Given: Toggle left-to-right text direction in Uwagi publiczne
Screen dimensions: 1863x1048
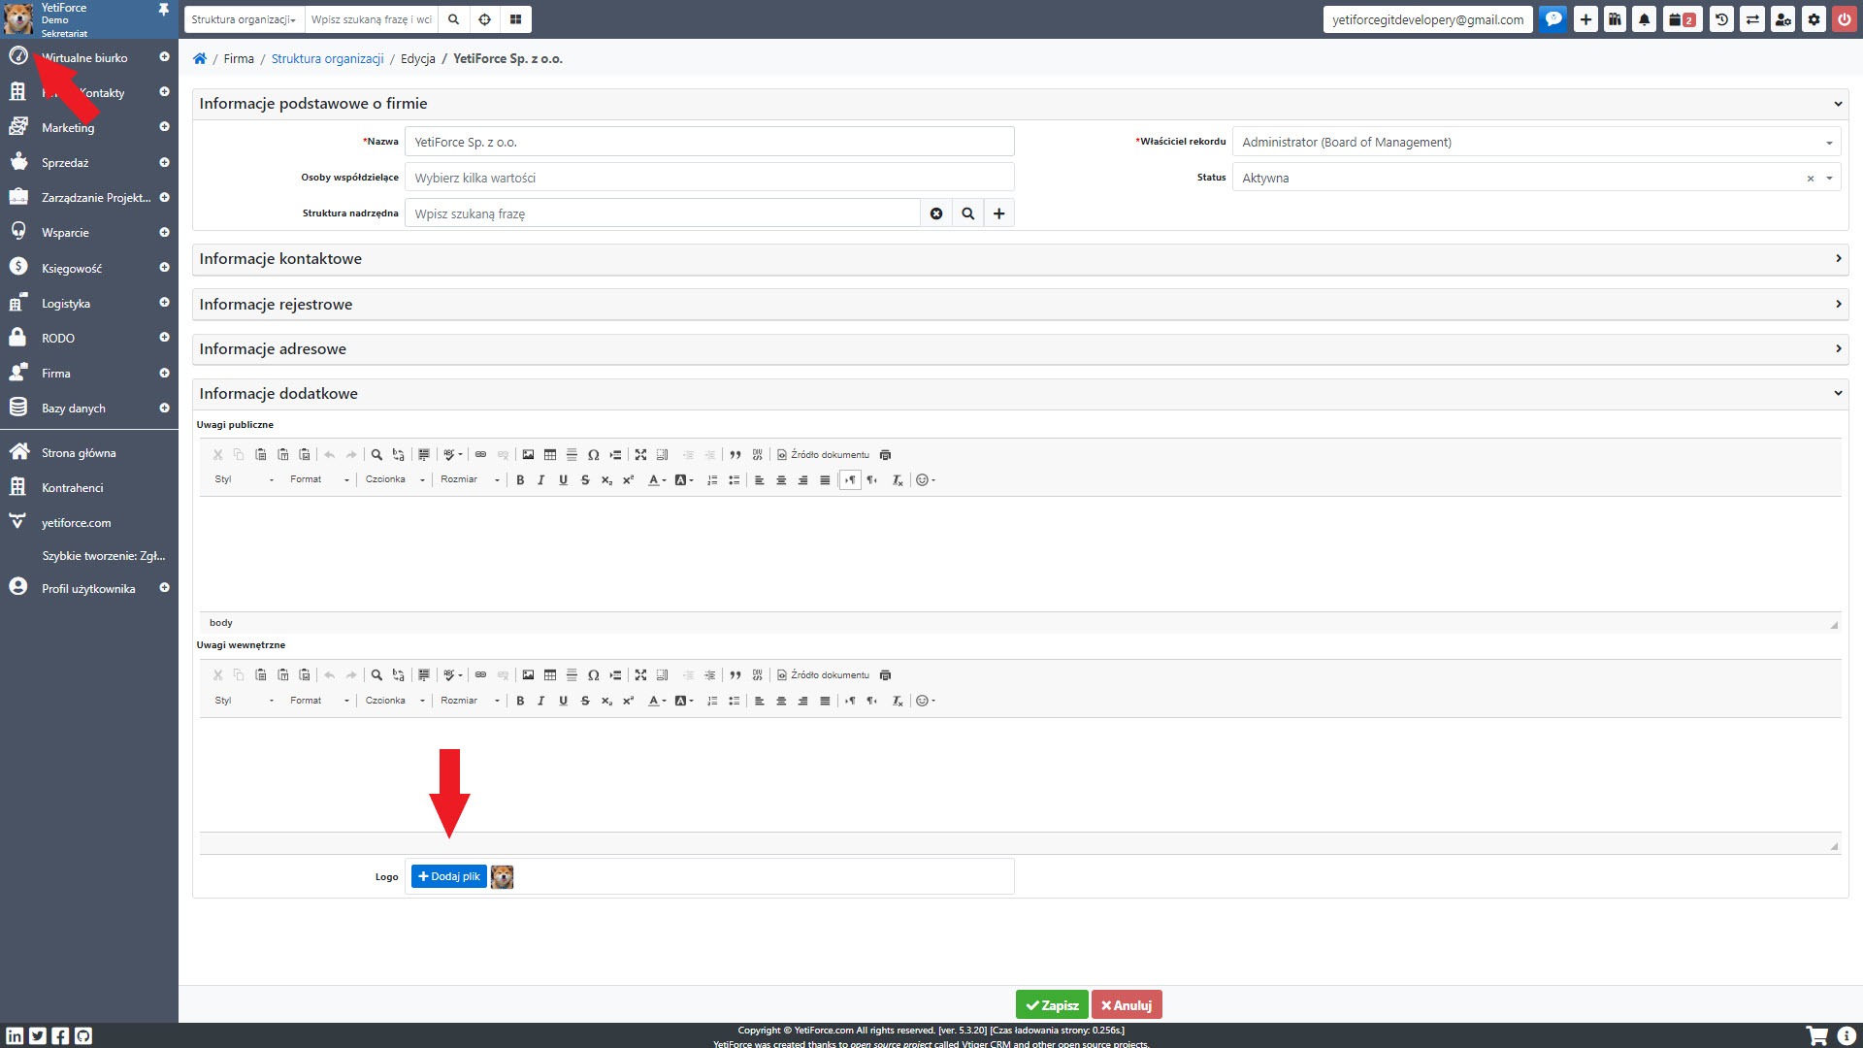Looking at the screenshot, I should pos(850,480).
